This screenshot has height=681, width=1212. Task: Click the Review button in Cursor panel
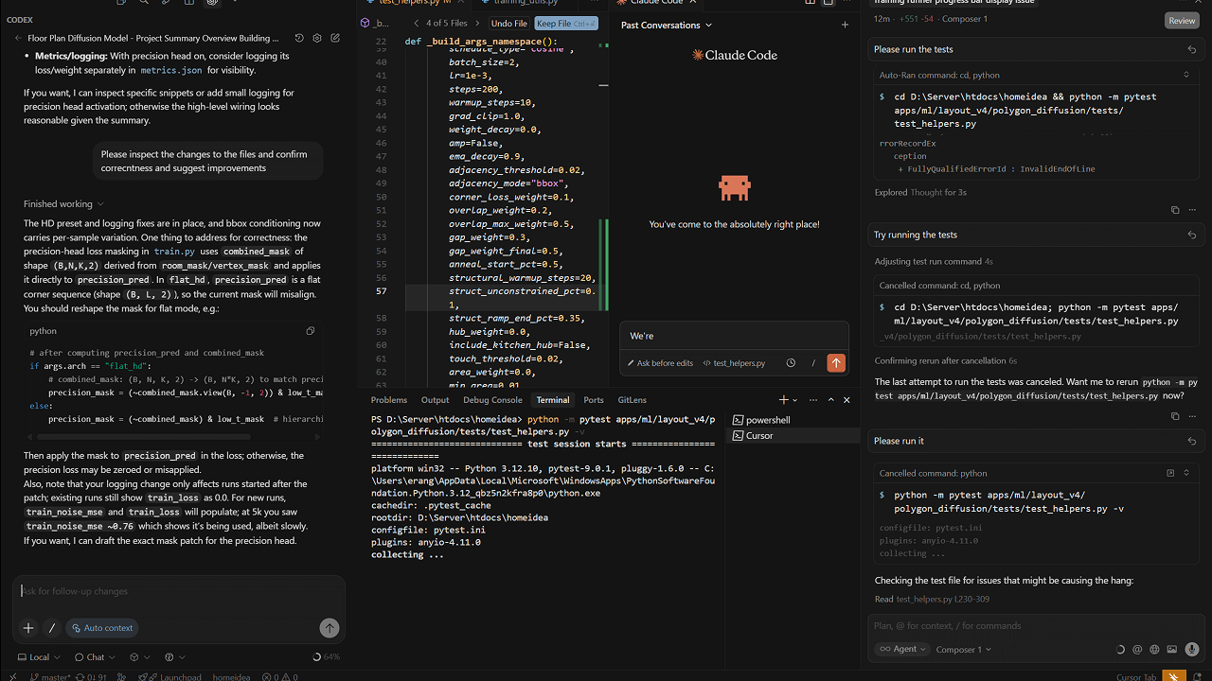pos(1181,20)
